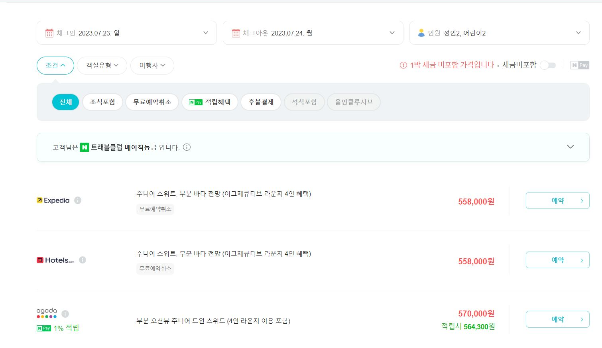Click 예약 button for Hotels.com

point(557,260)
